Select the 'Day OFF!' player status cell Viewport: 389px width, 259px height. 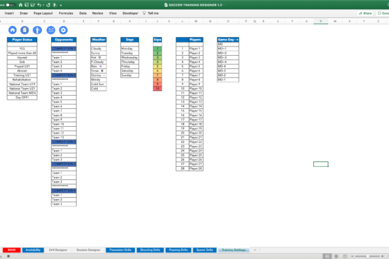[x=22, y=98]
